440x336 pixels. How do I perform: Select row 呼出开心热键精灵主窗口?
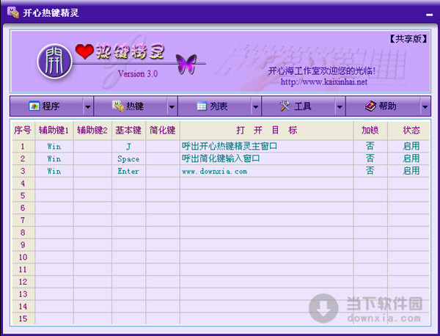[221, 146]
